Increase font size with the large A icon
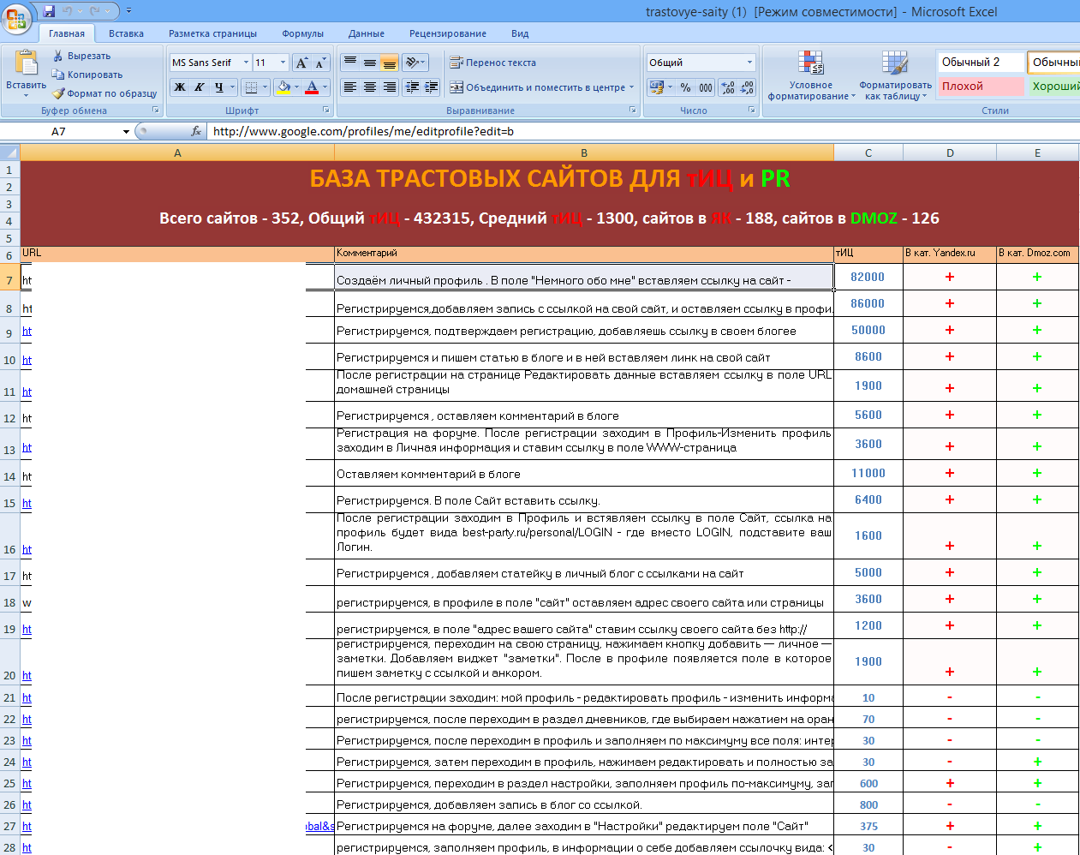 tap(301, 63)
